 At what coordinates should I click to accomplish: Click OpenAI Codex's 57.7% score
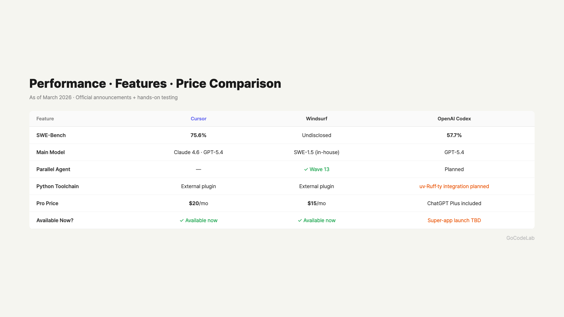pyautogui.click(x=454, y=135)
